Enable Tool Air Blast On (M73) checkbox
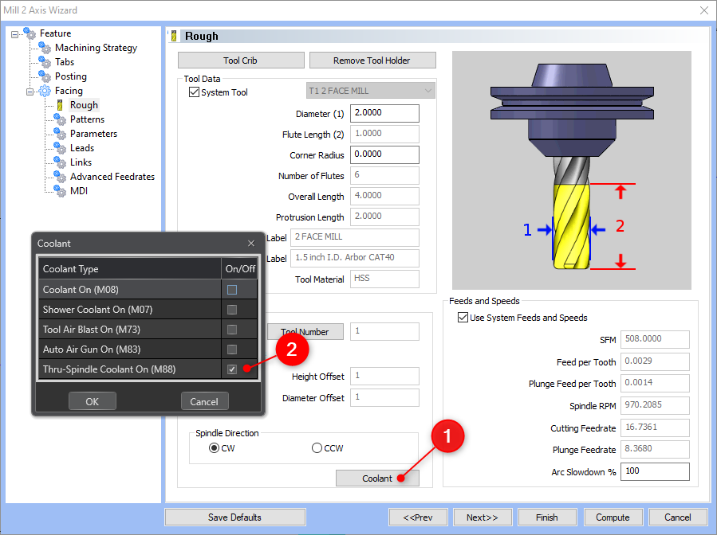Viewport: 717px width, 535px height. pos(232,330)
